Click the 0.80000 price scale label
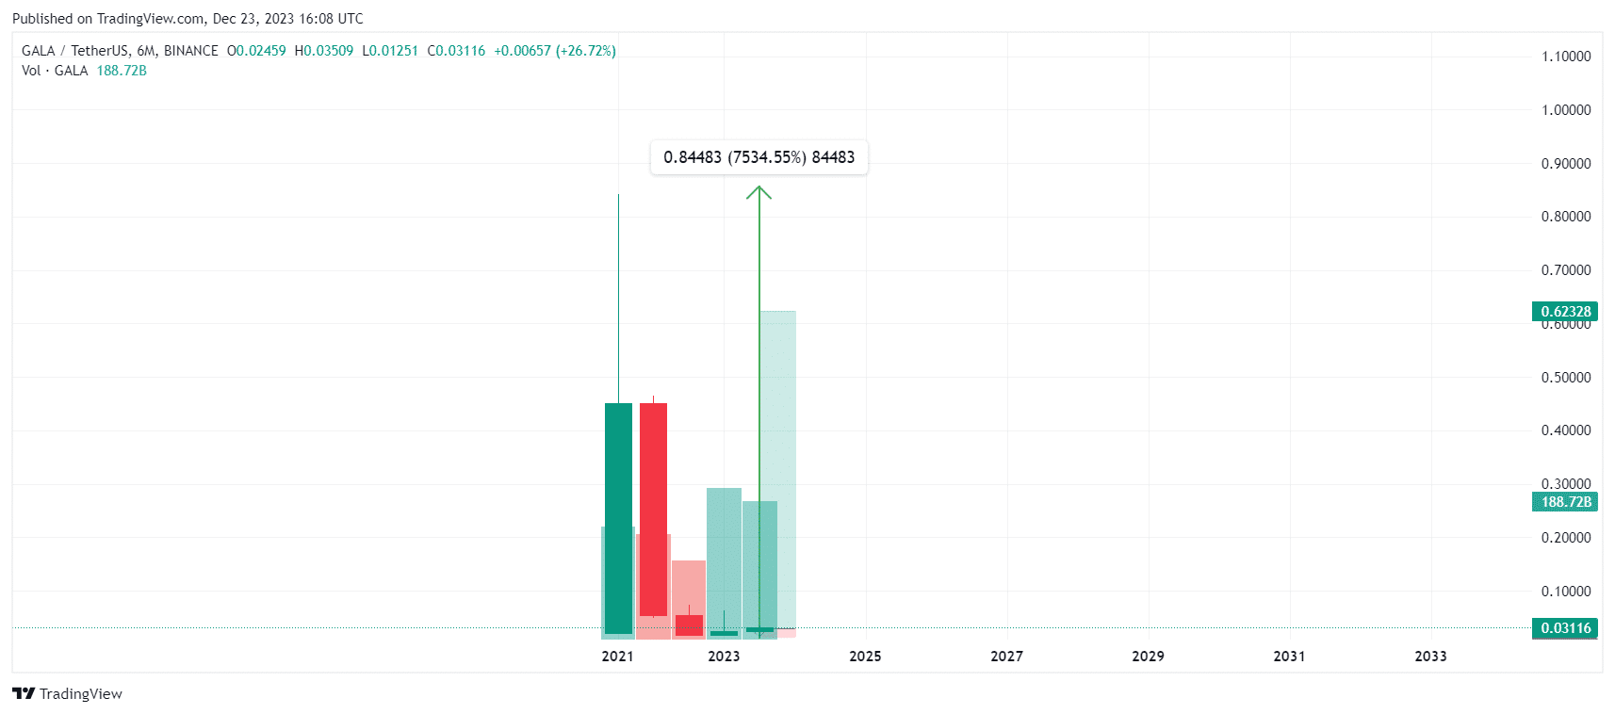The width and height of the screenshot is (1615, 714). 1566,217
